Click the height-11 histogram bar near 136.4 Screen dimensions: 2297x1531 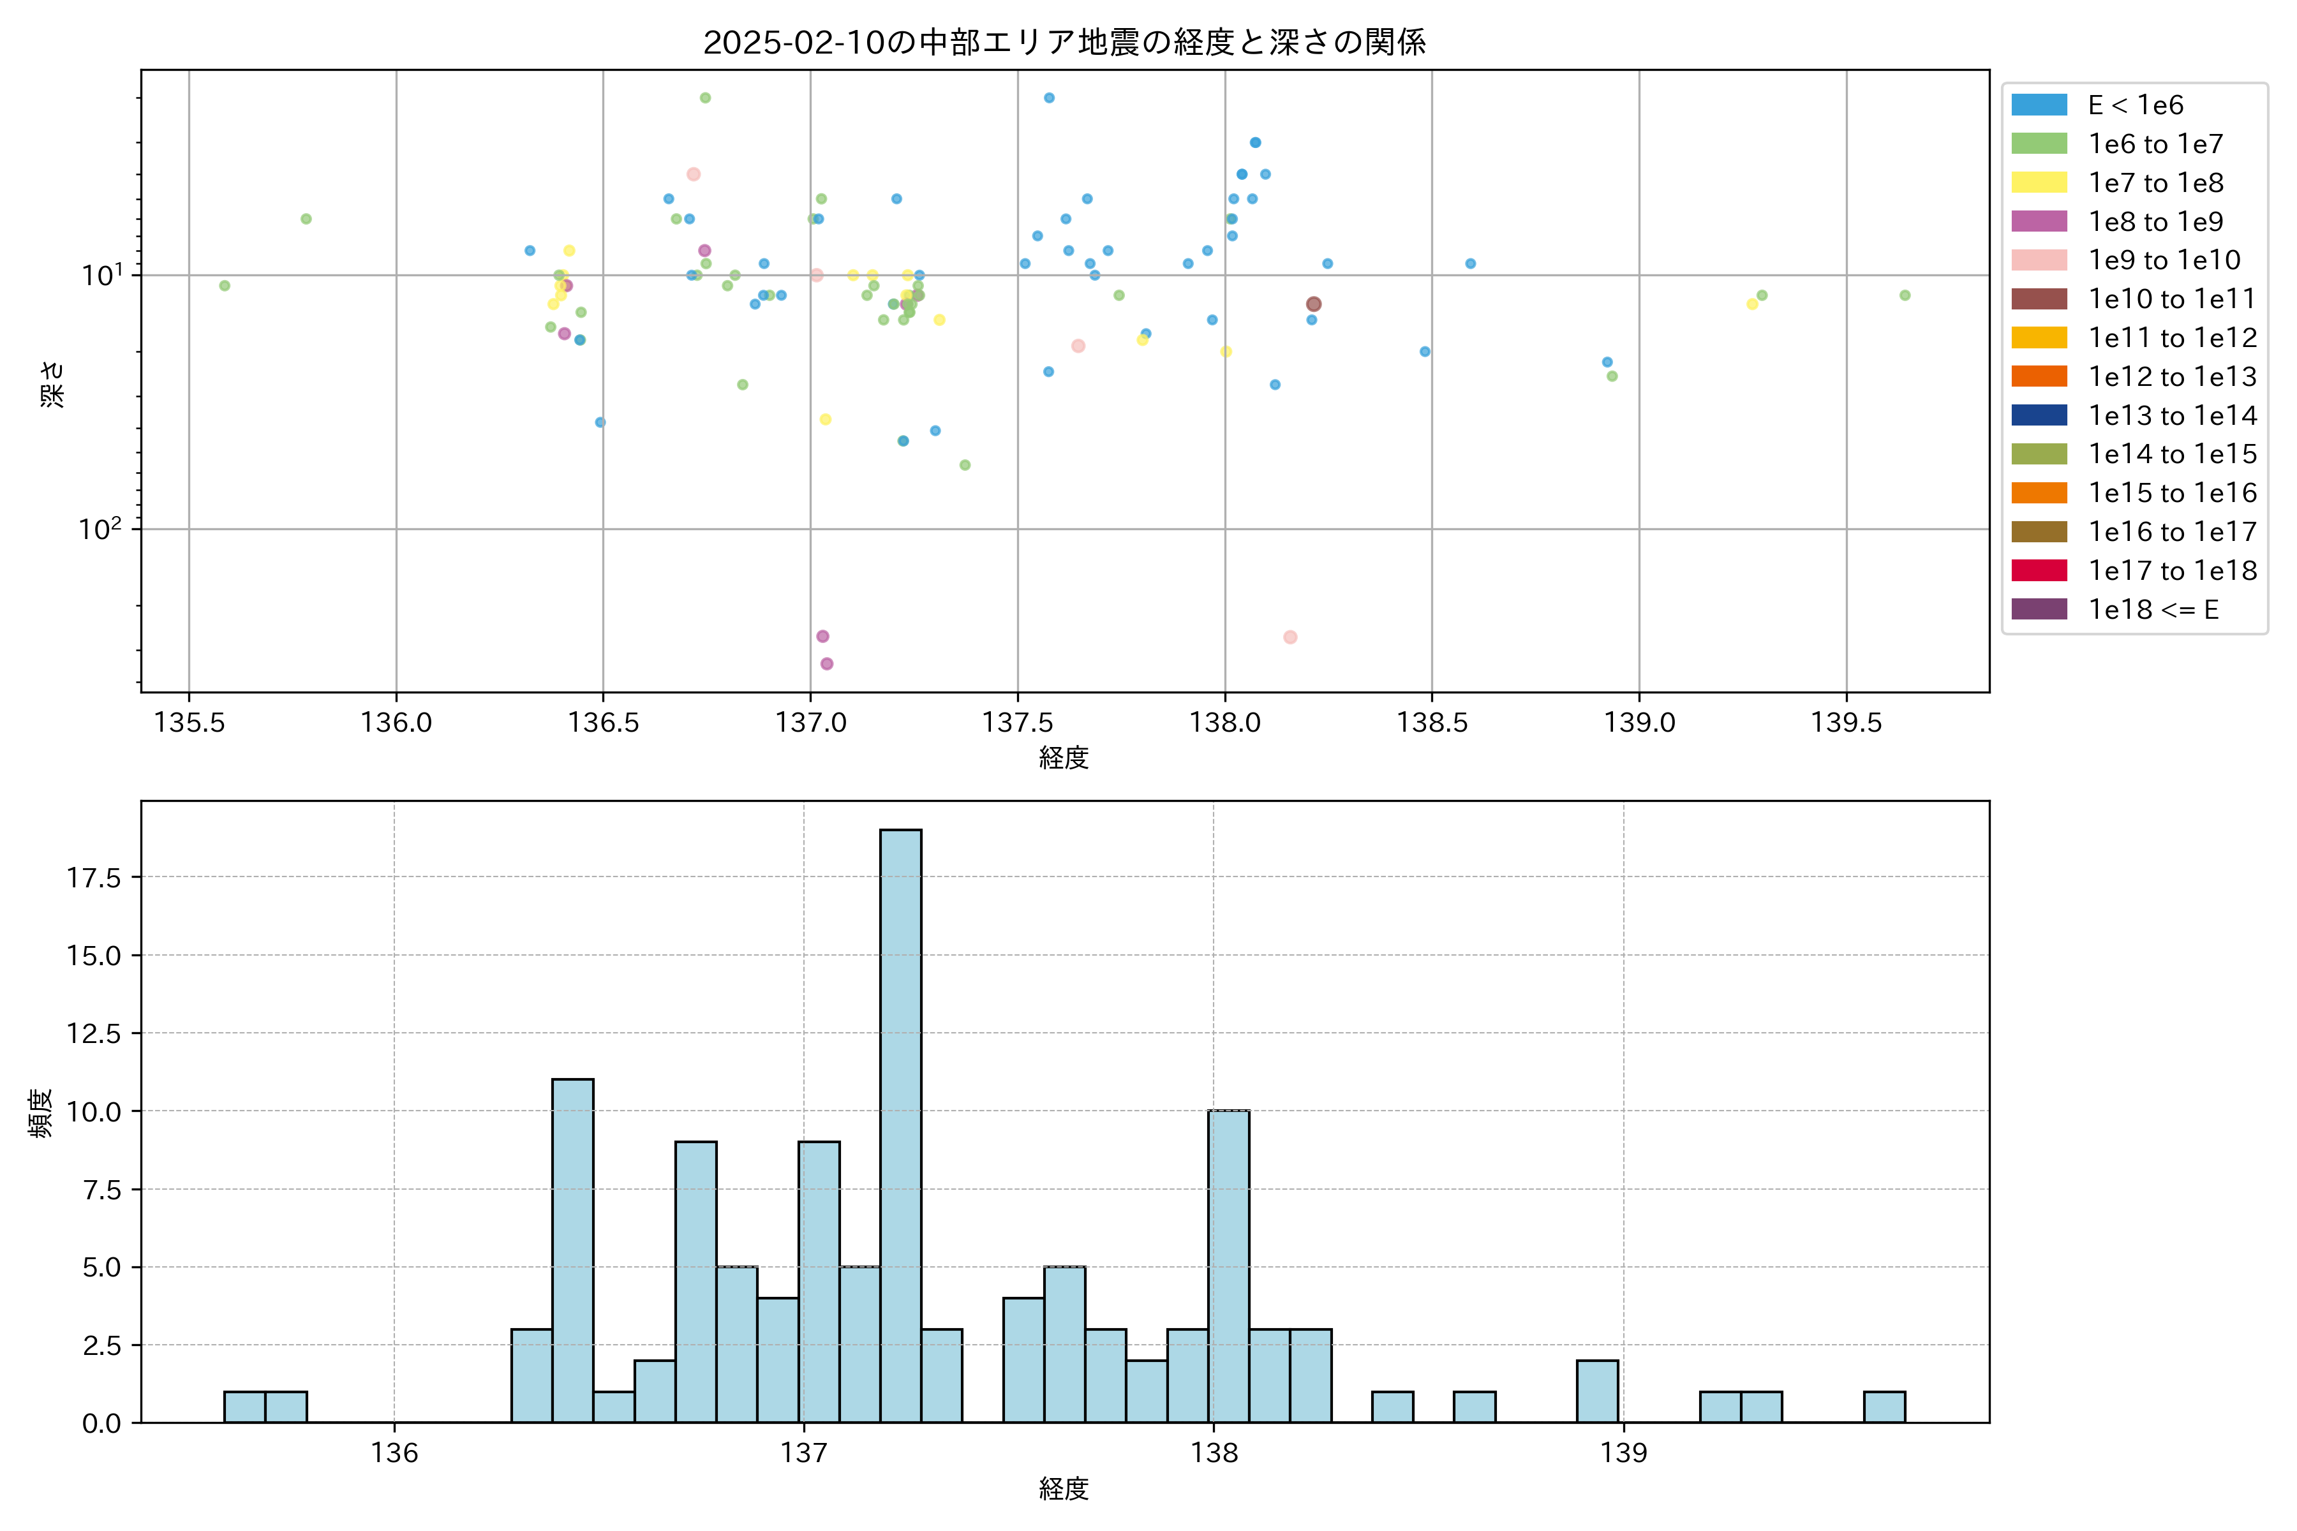tap(572, 1250)
